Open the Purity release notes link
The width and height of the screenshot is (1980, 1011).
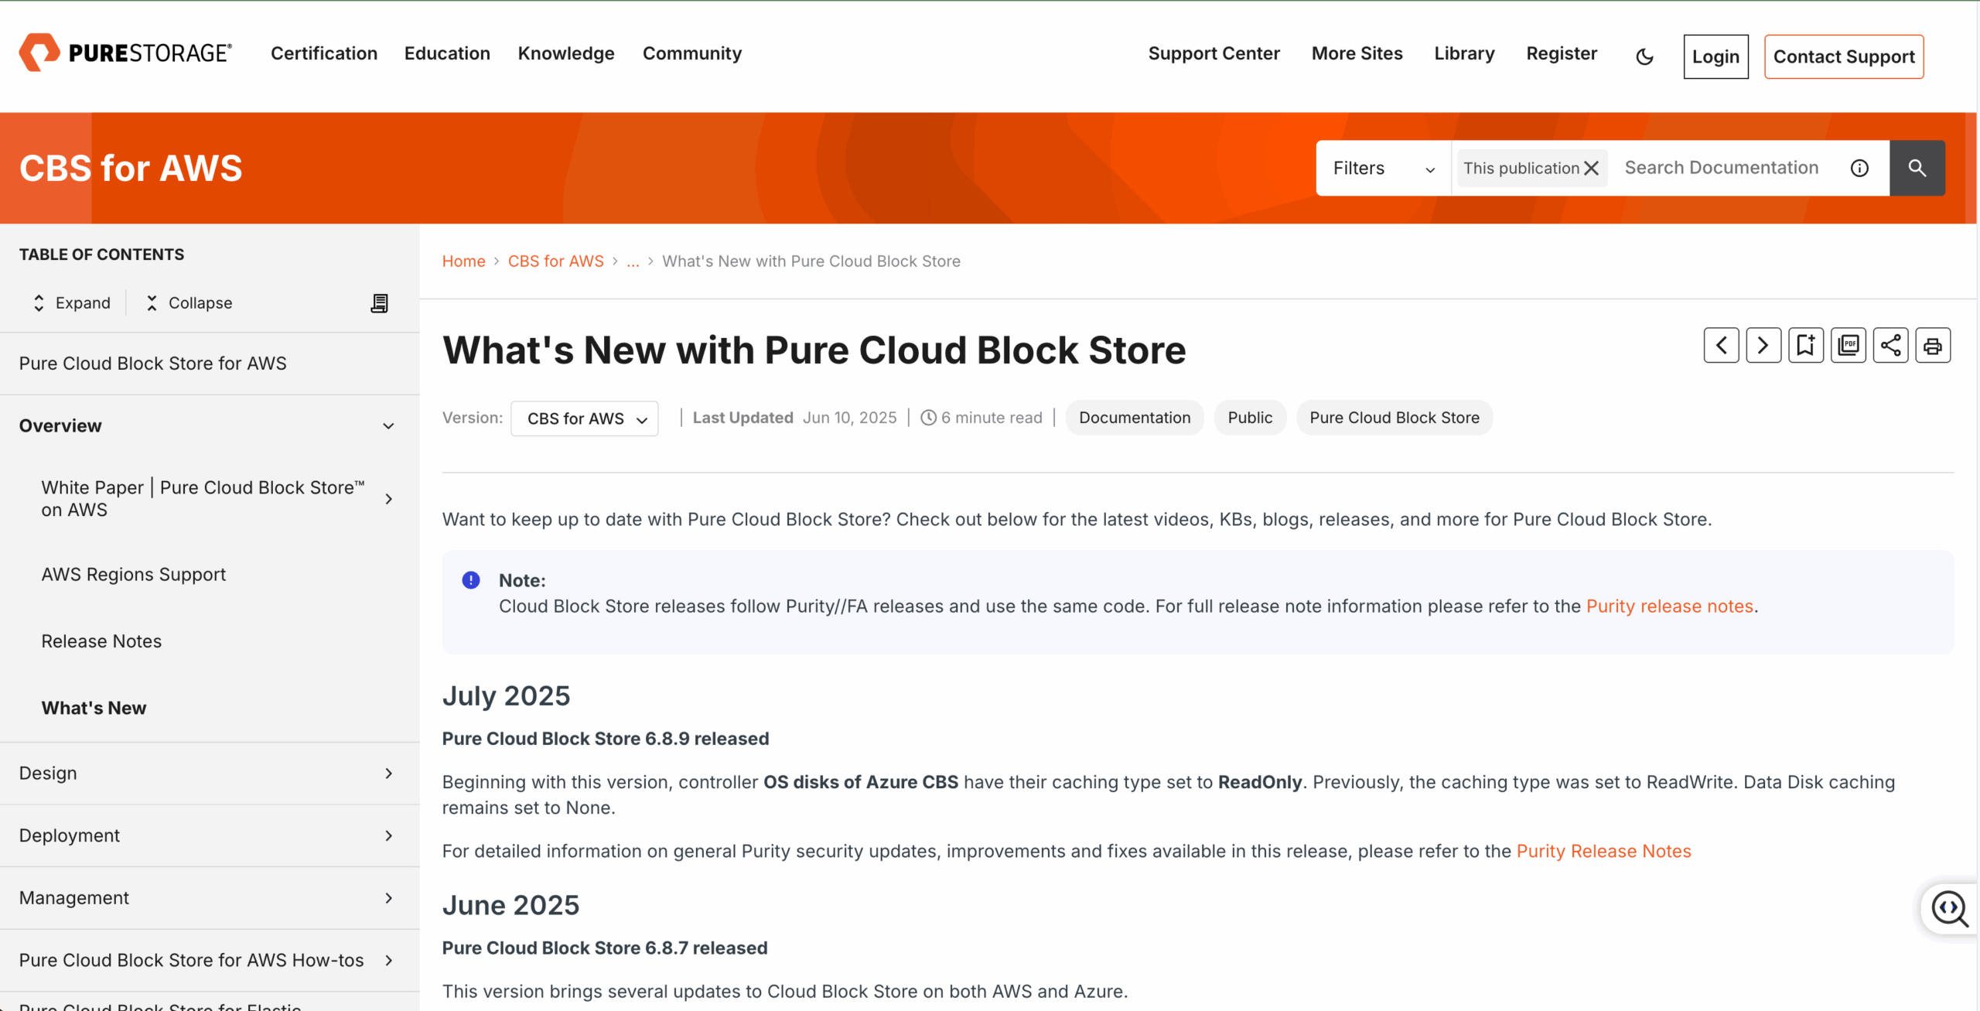pos(1669,606)
